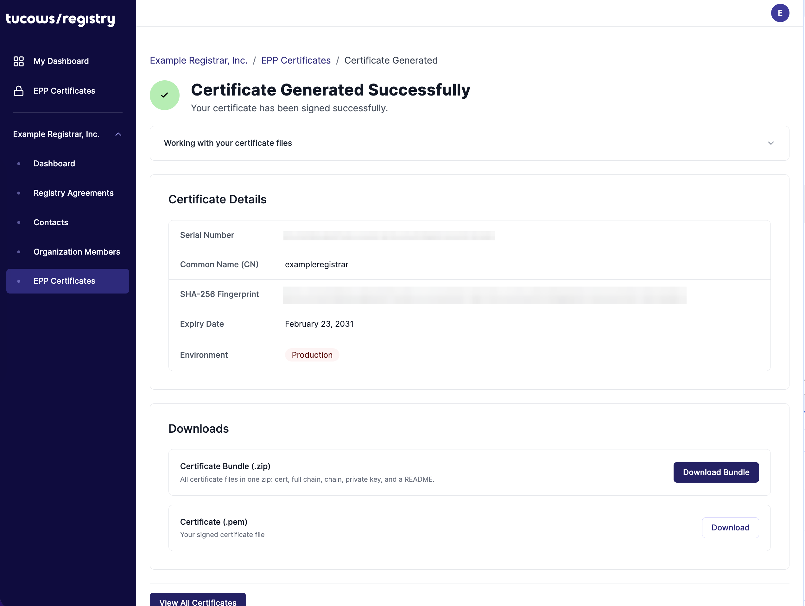Click the Production environment badge

coord(312,355)
